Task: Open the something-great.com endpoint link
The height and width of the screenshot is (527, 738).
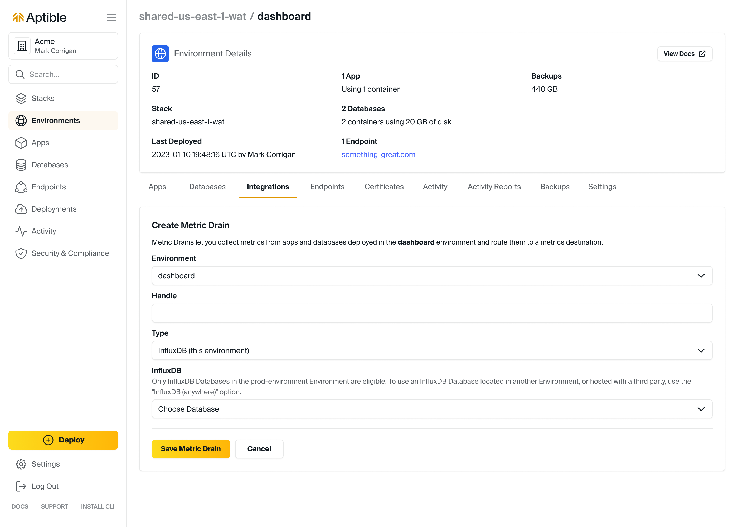Action: click(x=378, y=154)
